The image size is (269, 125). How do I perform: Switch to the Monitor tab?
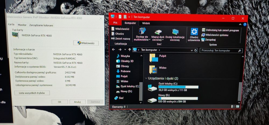[22, 25]
